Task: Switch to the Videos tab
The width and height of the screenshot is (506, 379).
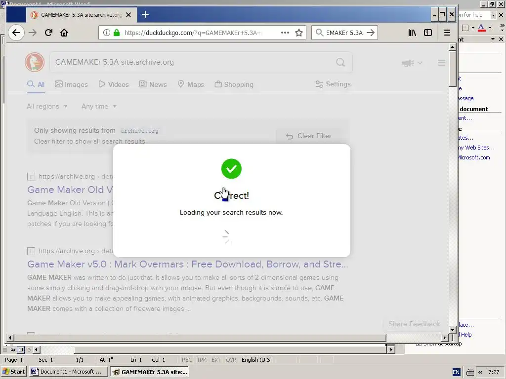Action: point(114,84)
